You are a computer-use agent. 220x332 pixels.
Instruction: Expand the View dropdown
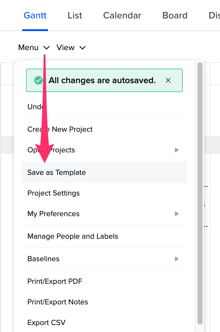(x=71, y=48)
